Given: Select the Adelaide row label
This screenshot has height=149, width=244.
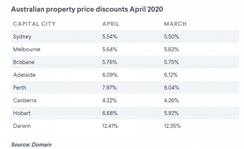Looking at the screenshot, I should pyautogui.click(x=24, y=75).
